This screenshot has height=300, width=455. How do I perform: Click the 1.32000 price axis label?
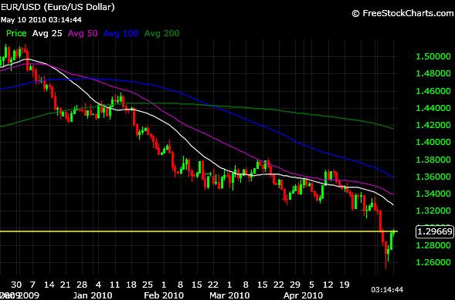[x=433, y=211]
